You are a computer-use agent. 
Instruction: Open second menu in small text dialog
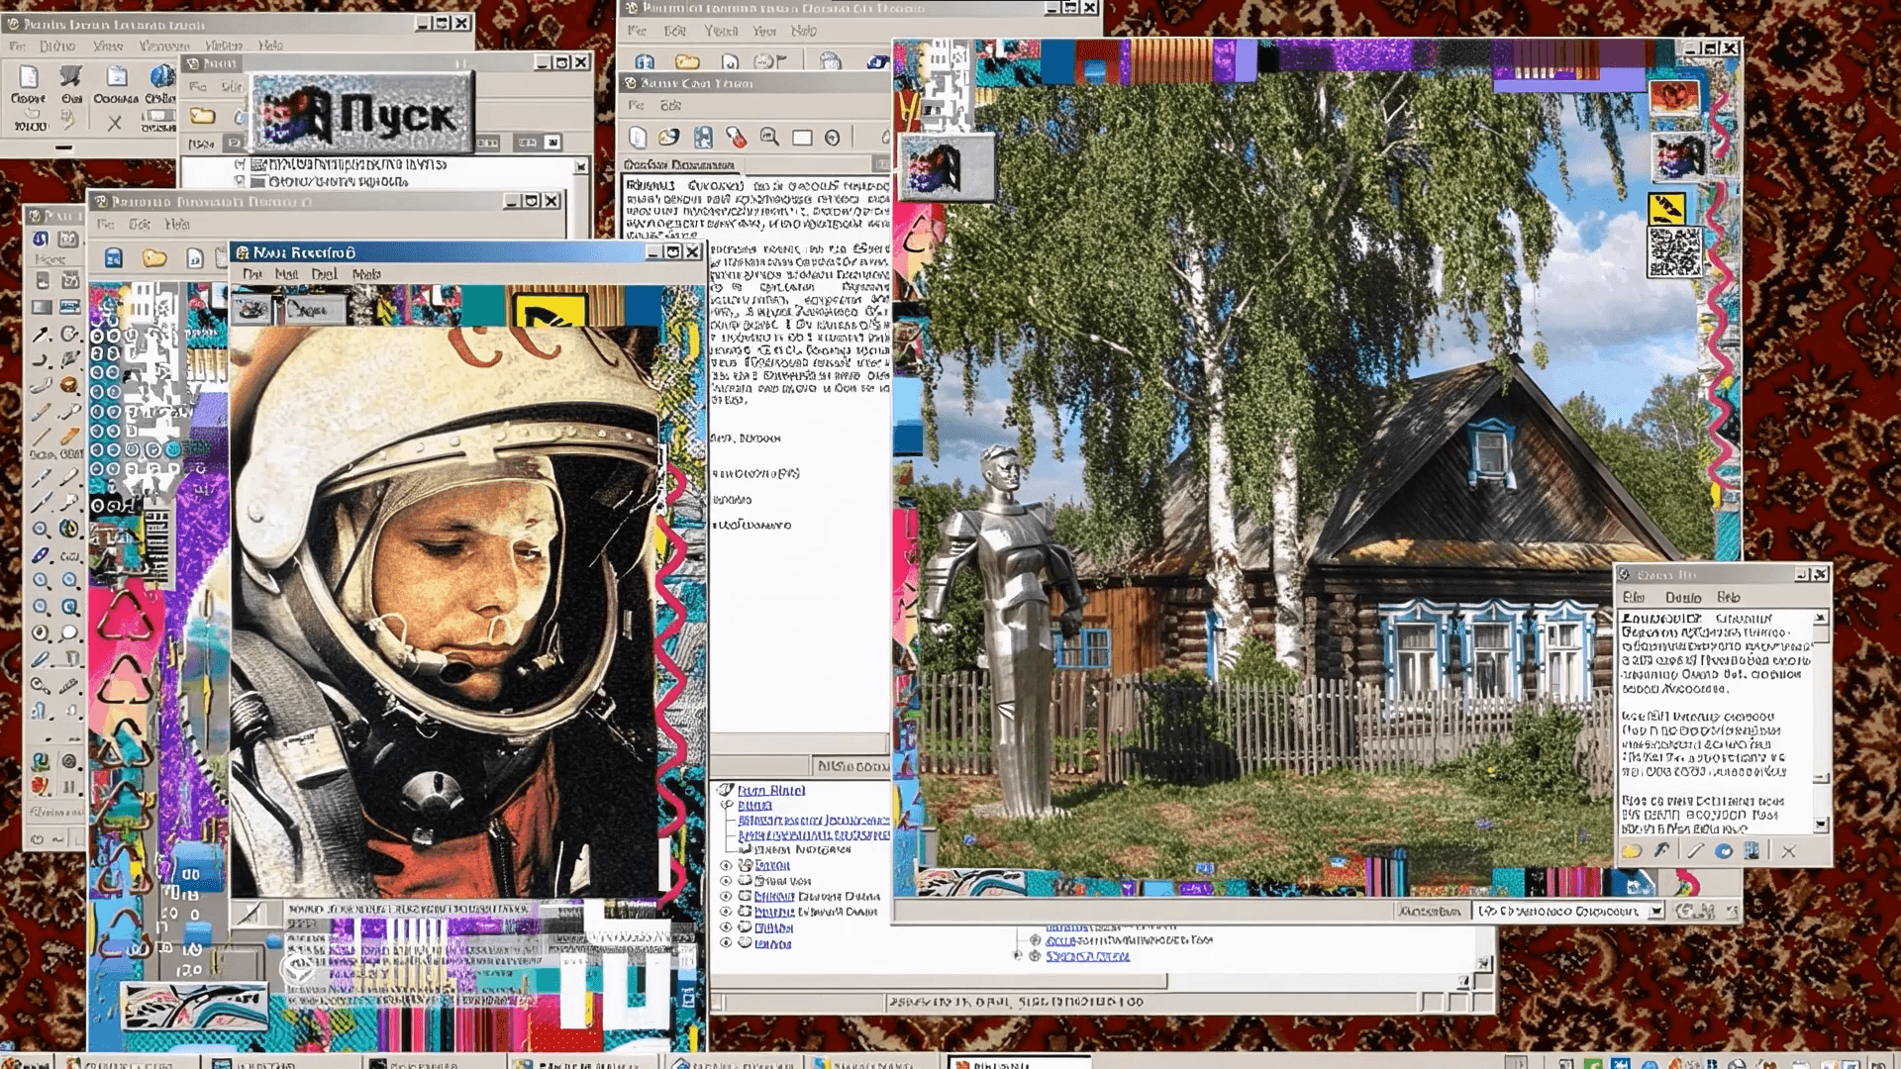click(1682, 598)
